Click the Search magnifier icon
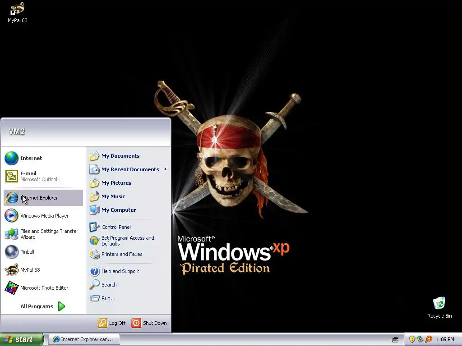462x346 pixels. point(95,285)
